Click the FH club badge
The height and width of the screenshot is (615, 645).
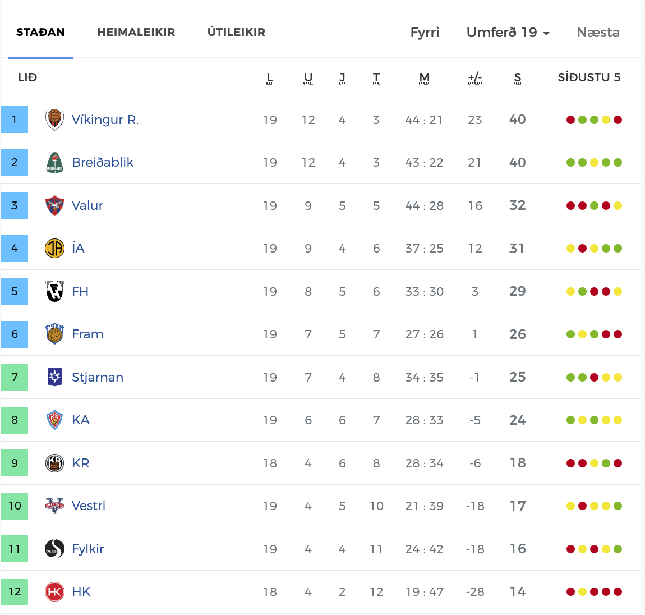tap(54, 291)
